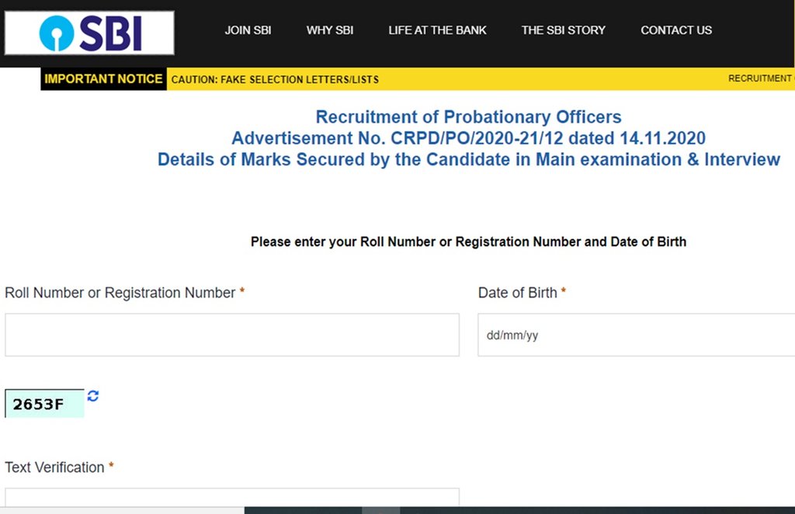Open the Date of Birth date picker
This screenshot has width=795, height=514.
637,334
